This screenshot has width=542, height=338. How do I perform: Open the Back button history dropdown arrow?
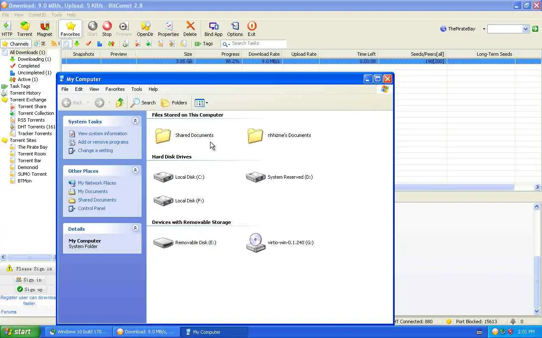88,103
